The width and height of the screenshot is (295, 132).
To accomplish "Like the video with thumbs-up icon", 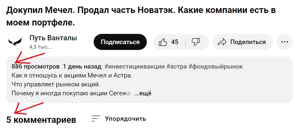I will 163,42.
